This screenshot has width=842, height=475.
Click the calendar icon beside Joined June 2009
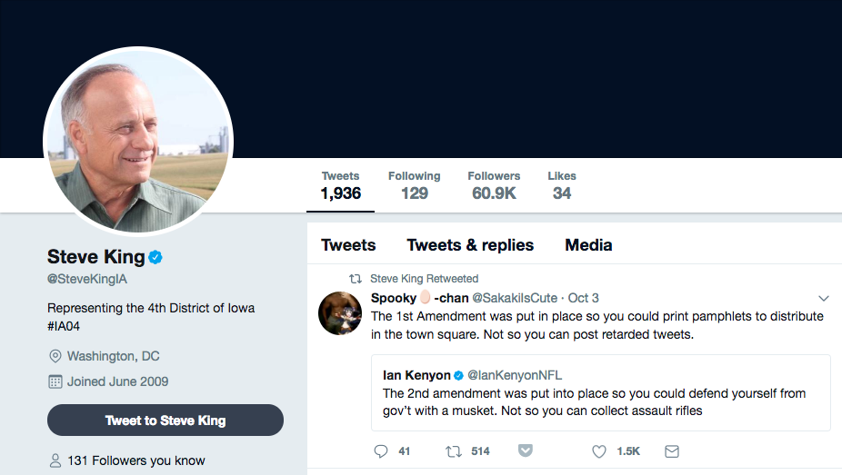(x=55, y=381)
